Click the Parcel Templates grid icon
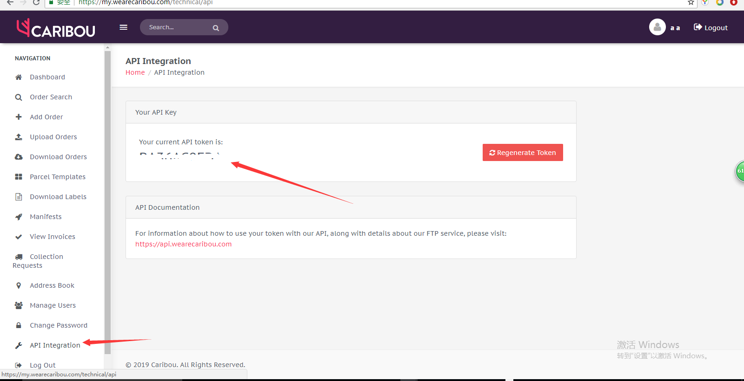The width and height of the screenshot is (744, 381). (19, 177)
